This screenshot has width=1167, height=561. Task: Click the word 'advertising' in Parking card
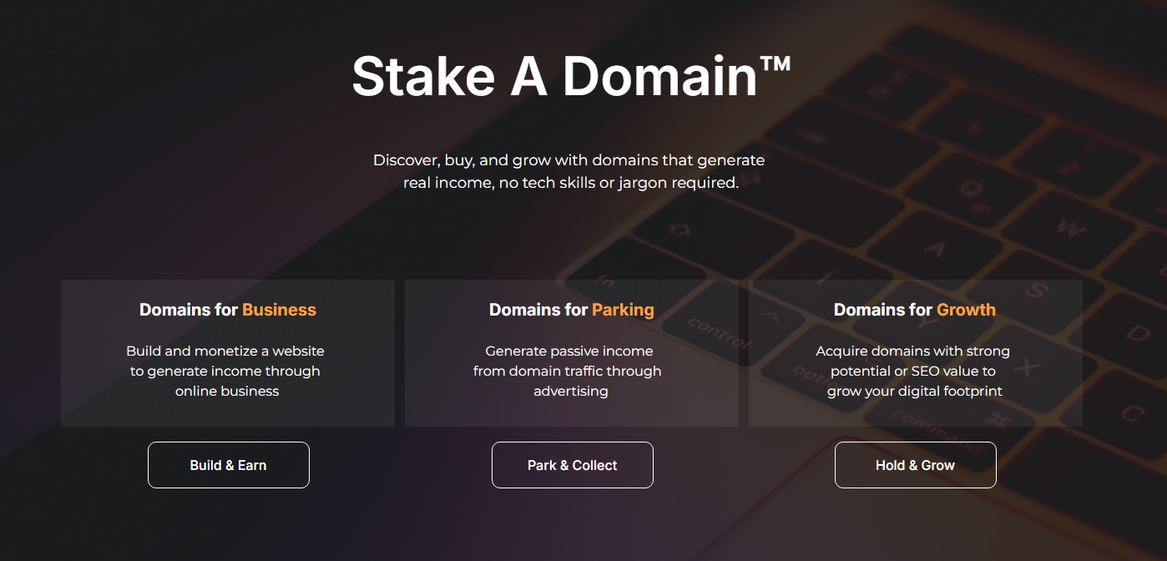point(571,391)
